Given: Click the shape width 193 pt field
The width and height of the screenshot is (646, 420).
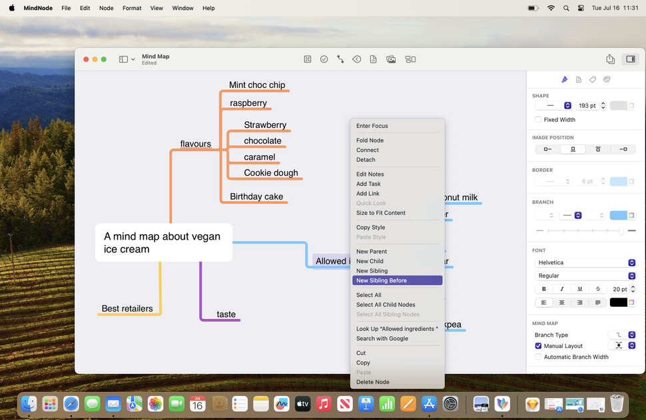Looking at the screenshot, I should coord(587,106).
